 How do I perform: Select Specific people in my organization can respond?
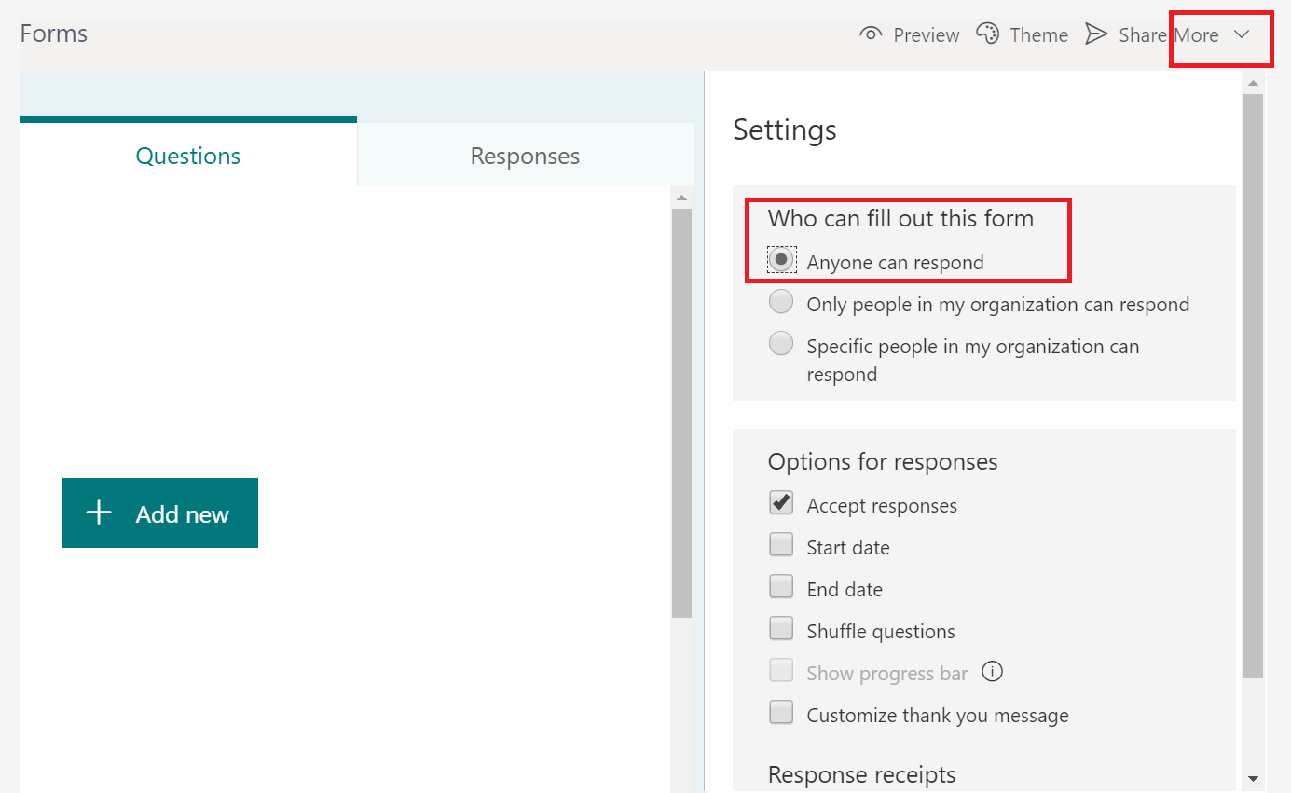(781, 343)
